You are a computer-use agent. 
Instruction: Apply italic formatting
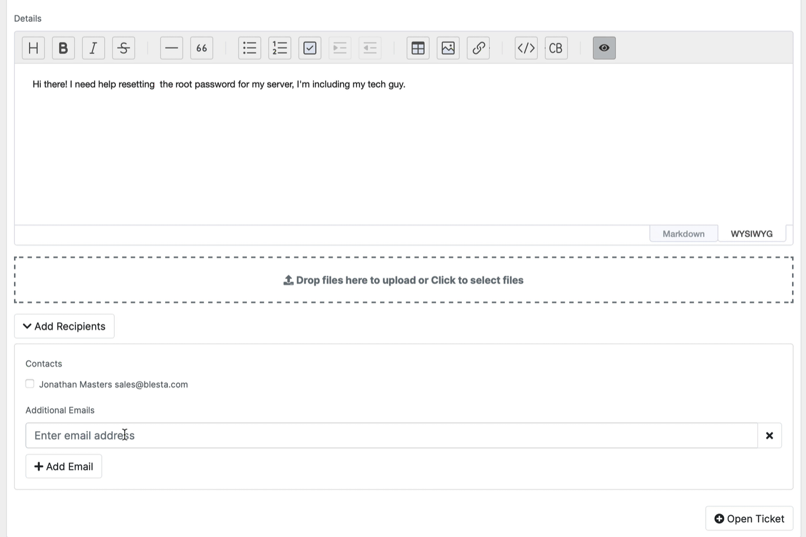[93, 48]
